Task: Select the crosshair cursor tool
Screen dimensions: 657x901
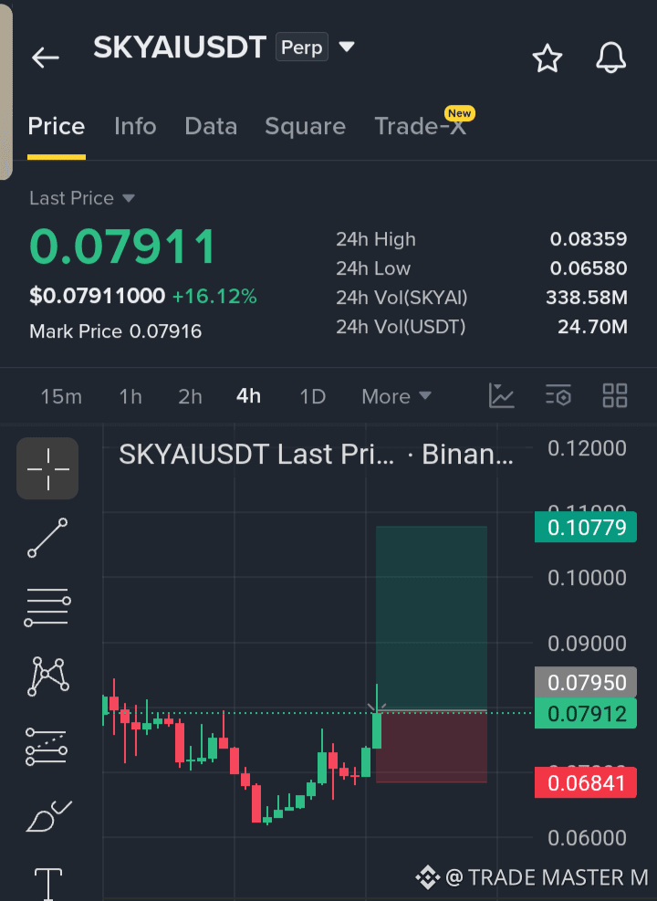Action: click(x=47, y=468)
